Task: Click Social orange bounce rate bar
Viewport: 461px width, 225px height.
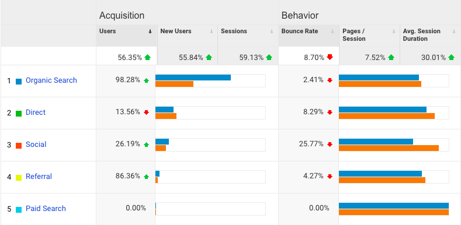Action: click(x=389, y=148)
